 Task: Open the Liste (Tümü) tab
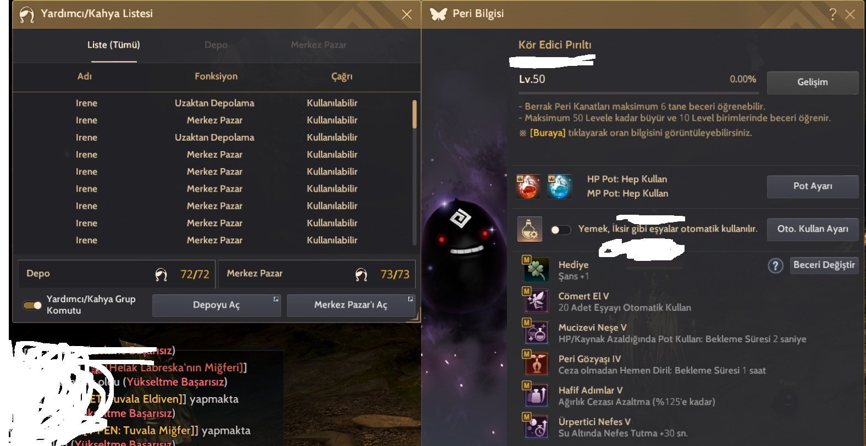coord(114,45)
